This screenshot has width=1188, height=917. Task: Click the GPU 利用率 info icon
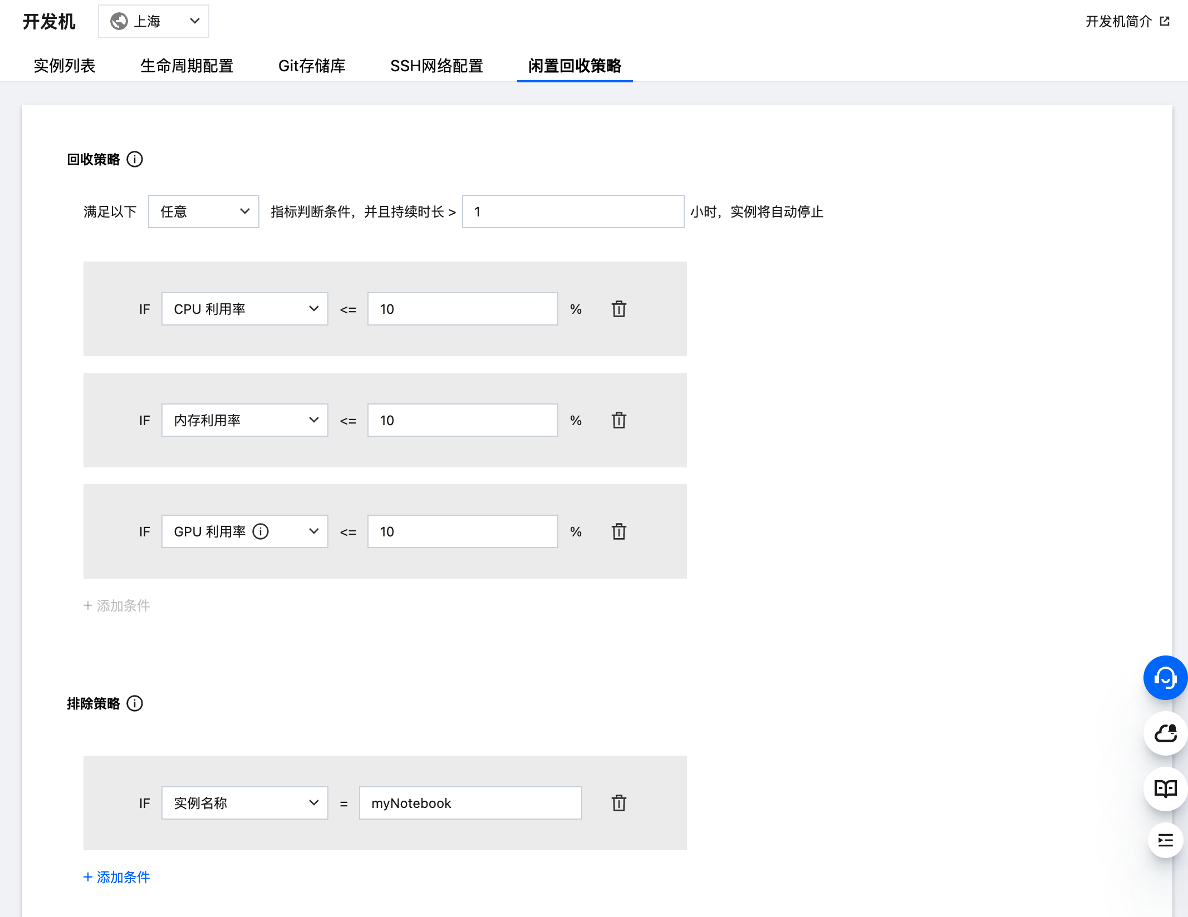[261, 531]
